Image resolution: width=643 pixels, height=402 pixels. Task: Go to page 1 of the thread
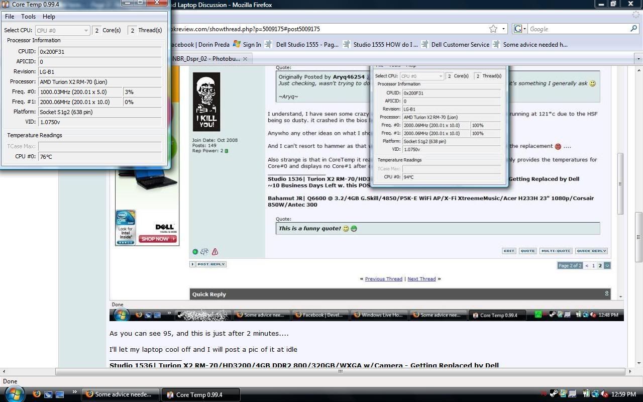(x=593, y=265)
